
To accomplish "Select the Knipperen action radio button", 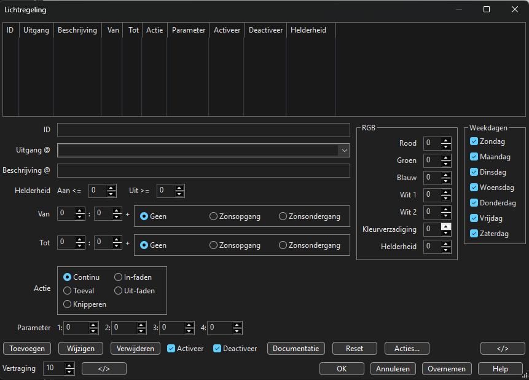I will click(x=68, y=304).
